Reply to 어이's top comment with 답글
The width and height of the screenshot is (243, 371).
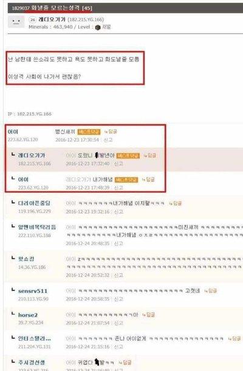pos(111,132)
